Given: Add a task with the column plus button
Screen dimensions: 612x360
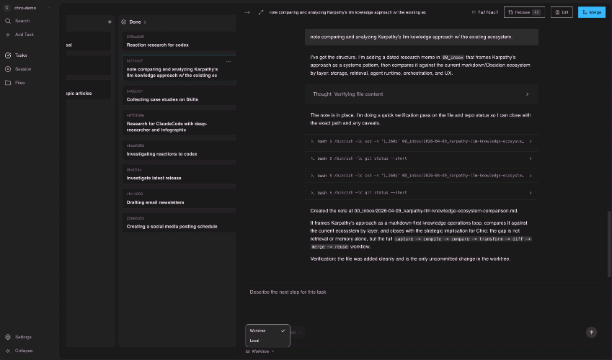Looking at the screenshot, I should [110, 22].
